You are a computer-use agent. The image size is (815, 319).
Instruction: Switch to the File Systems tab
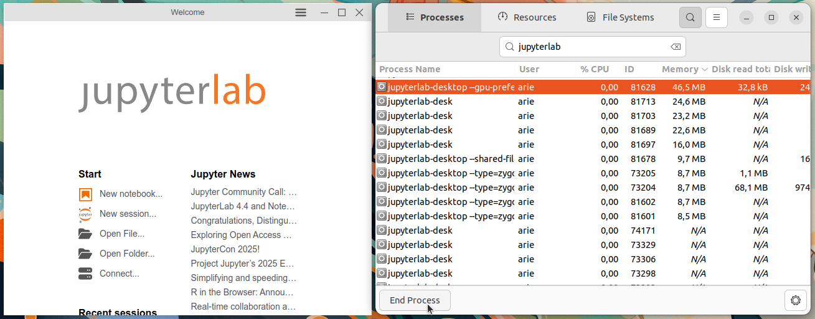pyautogui.click(x=620, y=17)
